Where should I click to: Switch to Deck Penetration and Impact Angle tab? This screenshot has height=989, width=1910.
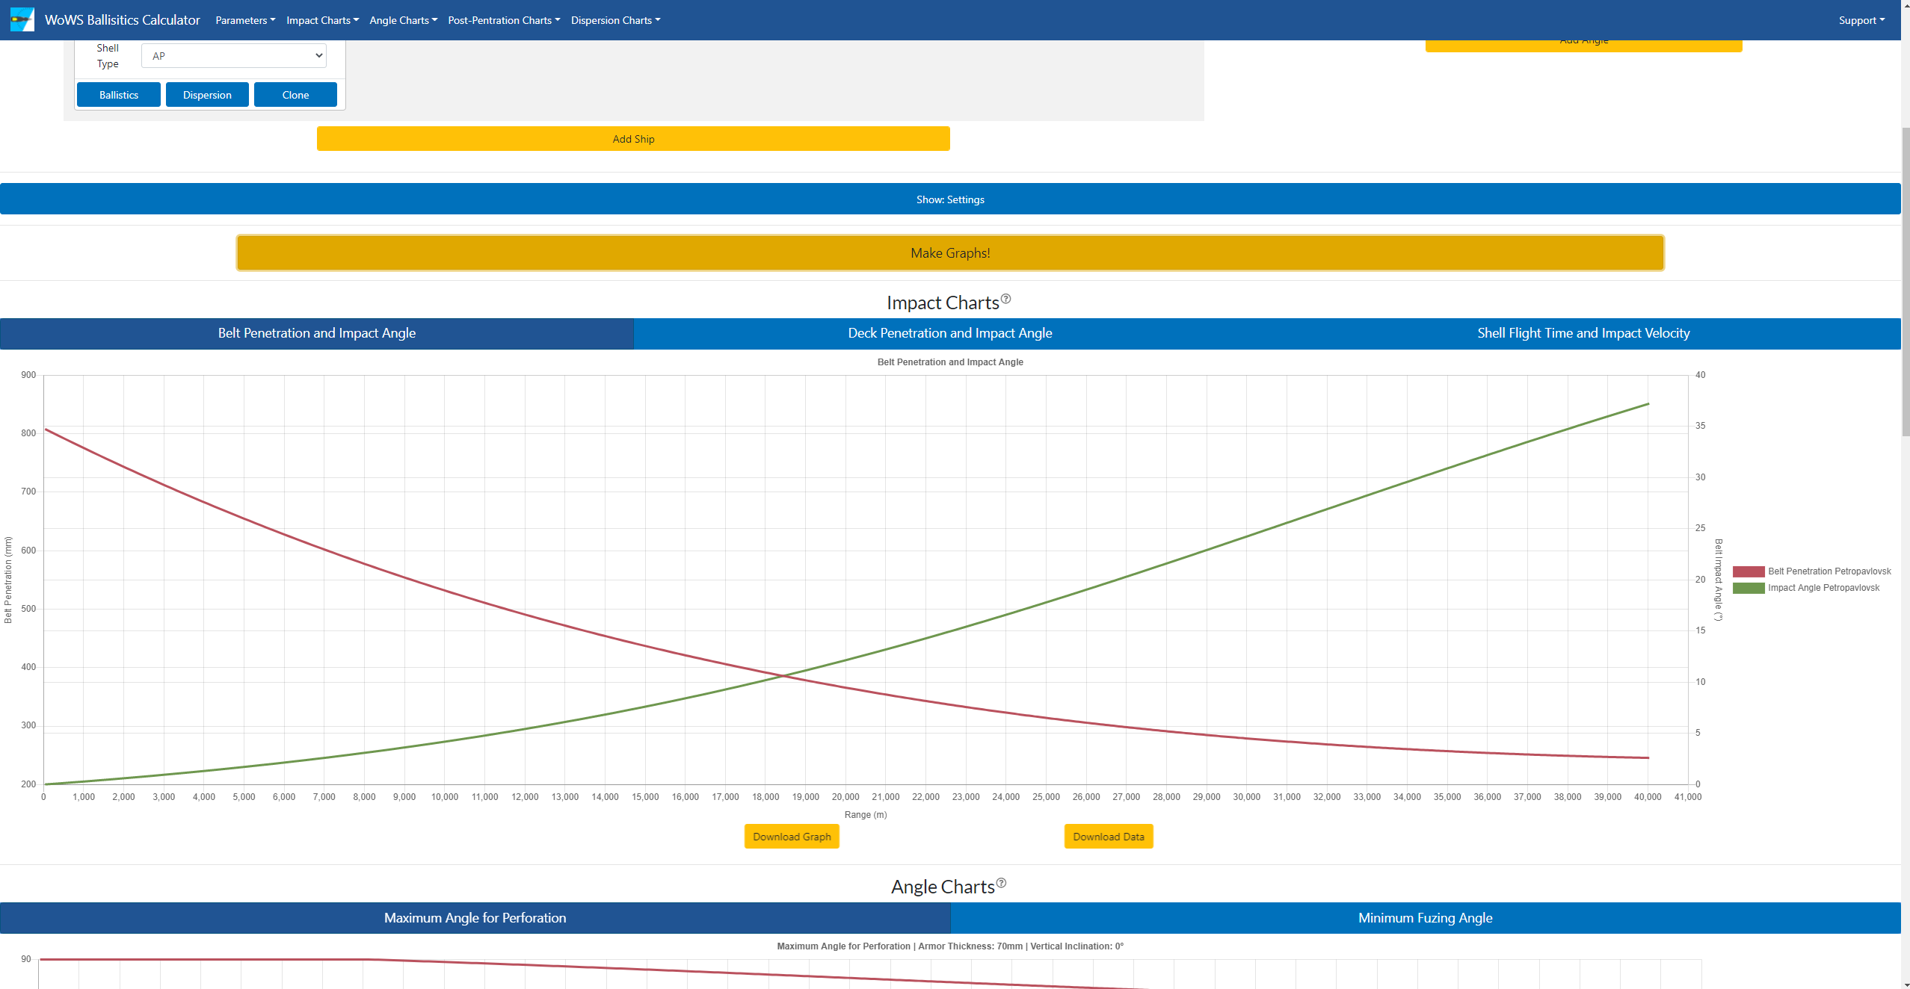(949, 333)
